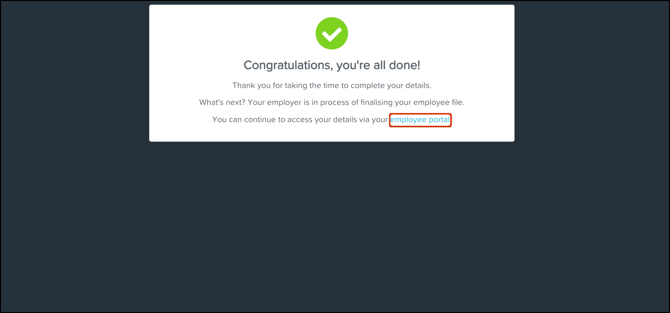Viewport: 670px width, 313px height.
Task: Open the employee portal link
Action: pyautogui.click(x=420, y=120)
